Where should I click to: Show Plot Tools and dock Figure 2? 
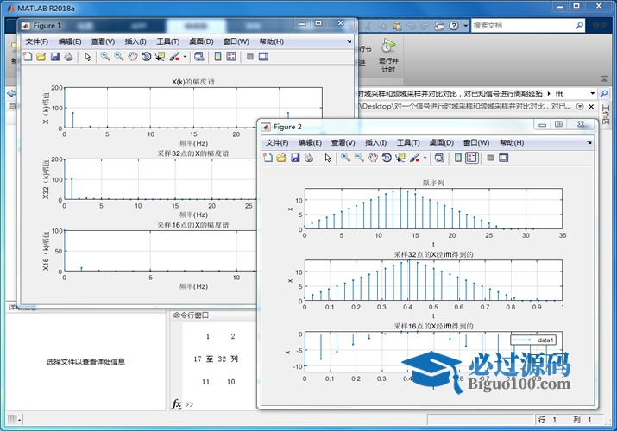504,158
